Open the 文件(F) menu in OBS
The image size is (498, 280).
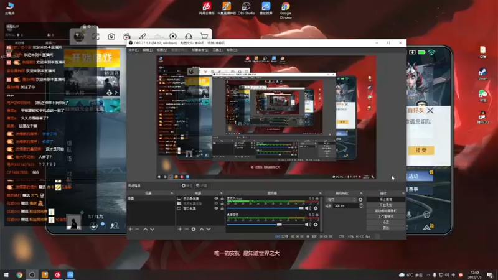(133, 50)
